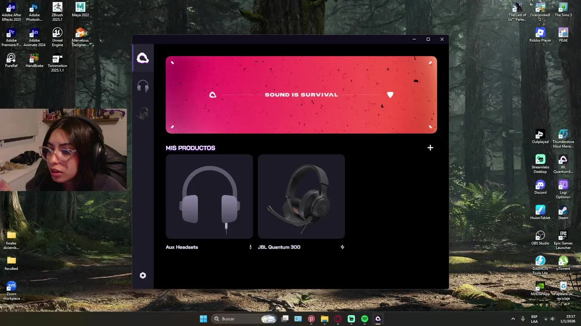581x326 pixels.
Task: Select the facultad folder on desktop
Action: pyautogui.click(x=11, y=263)
